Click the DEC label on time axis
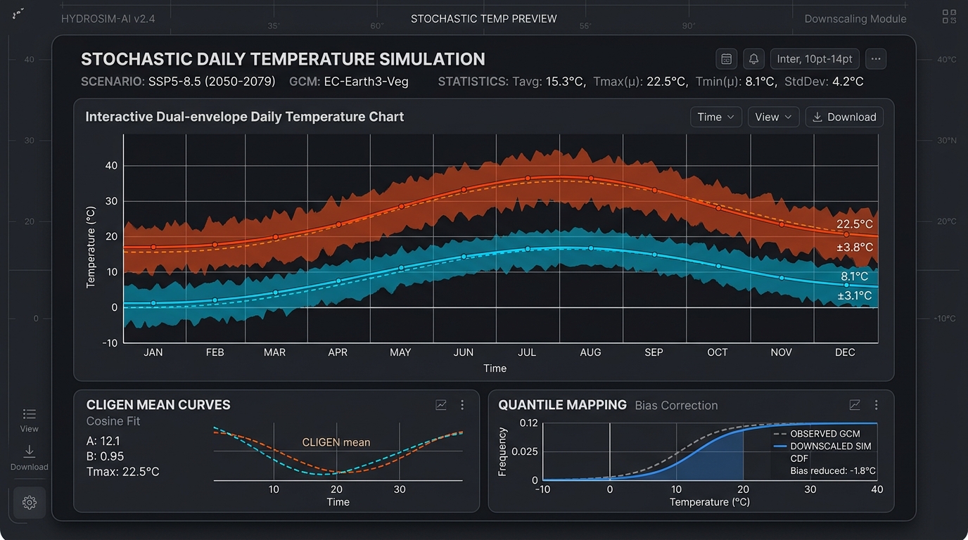968x540 pixels. [x=845, y=352]
